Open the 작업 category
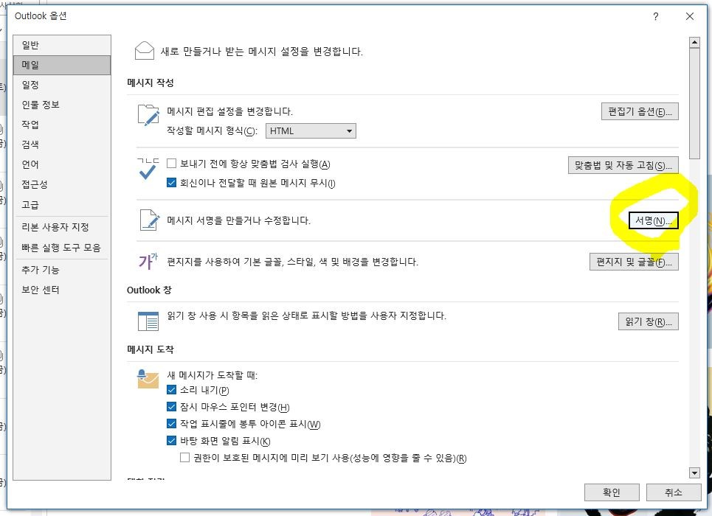 62,125
